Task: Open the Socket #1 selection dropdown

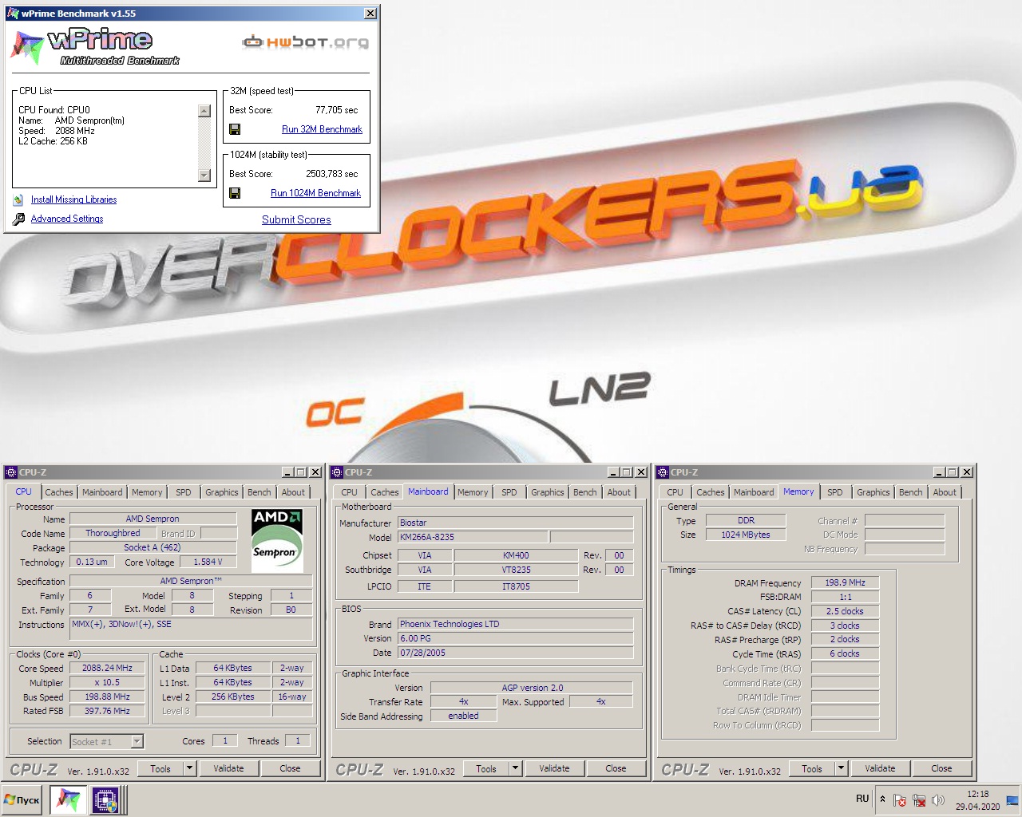Action: 137,741
